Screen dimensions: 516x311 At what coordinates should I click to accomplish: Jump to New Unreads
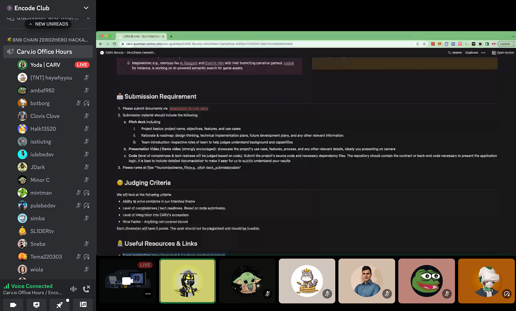tap(48, 24)
